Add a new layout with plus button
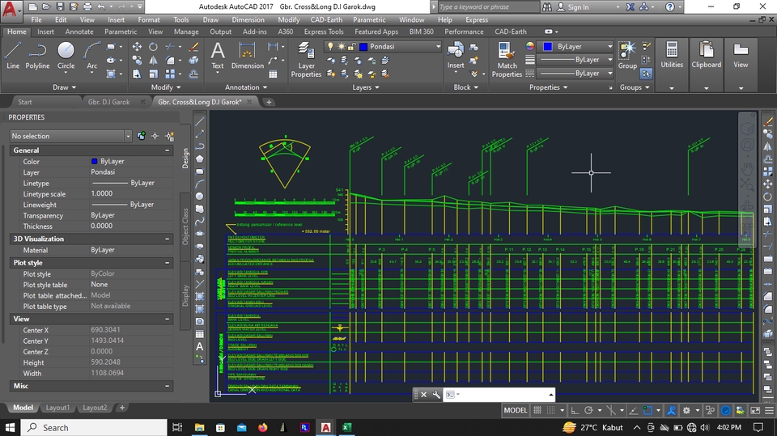Viewport: 777px width, 436px height. click(x=122, y=408)
